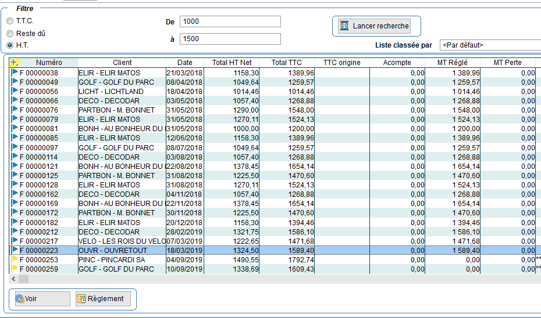Click the Règlement button
Viewport: 541px width, 318px height.
click(x=103, y=299)
